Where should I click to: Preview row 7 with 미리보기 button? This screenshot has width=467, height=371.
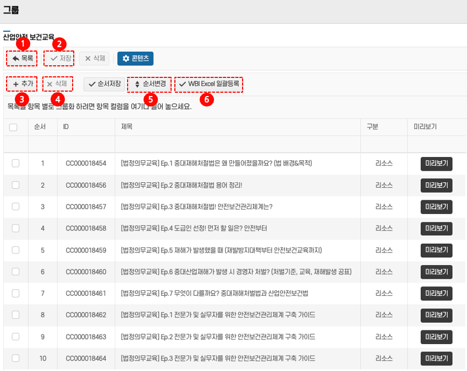click(436, 294)
